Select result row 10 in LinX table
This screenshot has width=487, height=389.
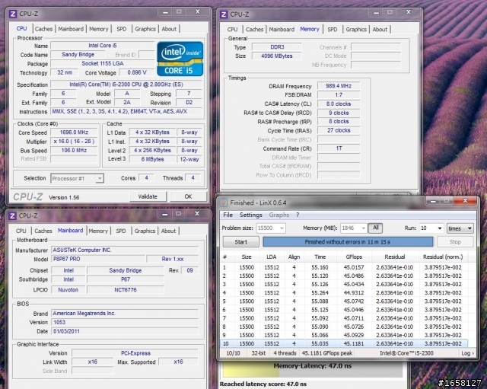pos(344,343)
